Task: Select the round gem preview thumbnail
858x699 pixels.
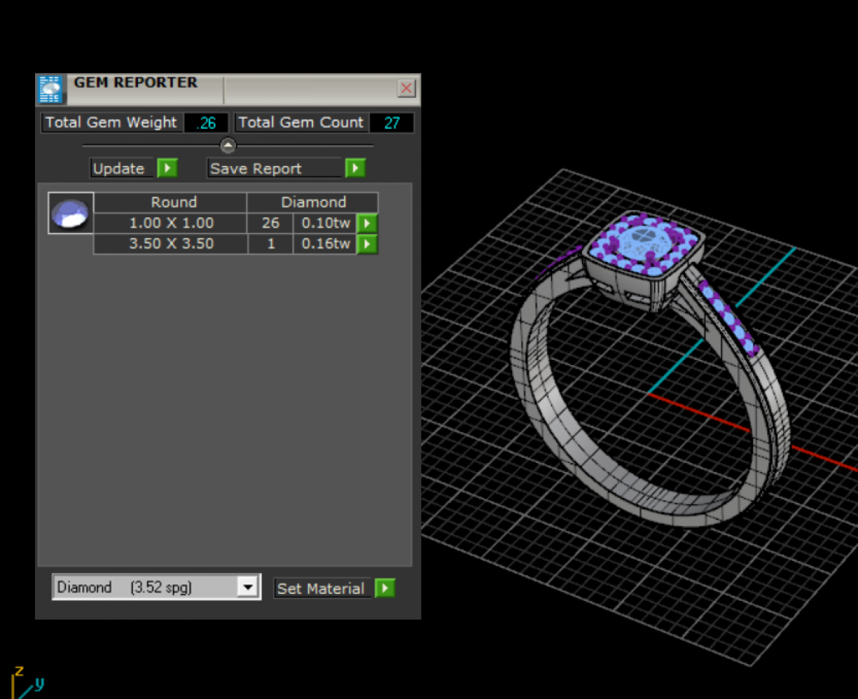Action: [71, 213]
